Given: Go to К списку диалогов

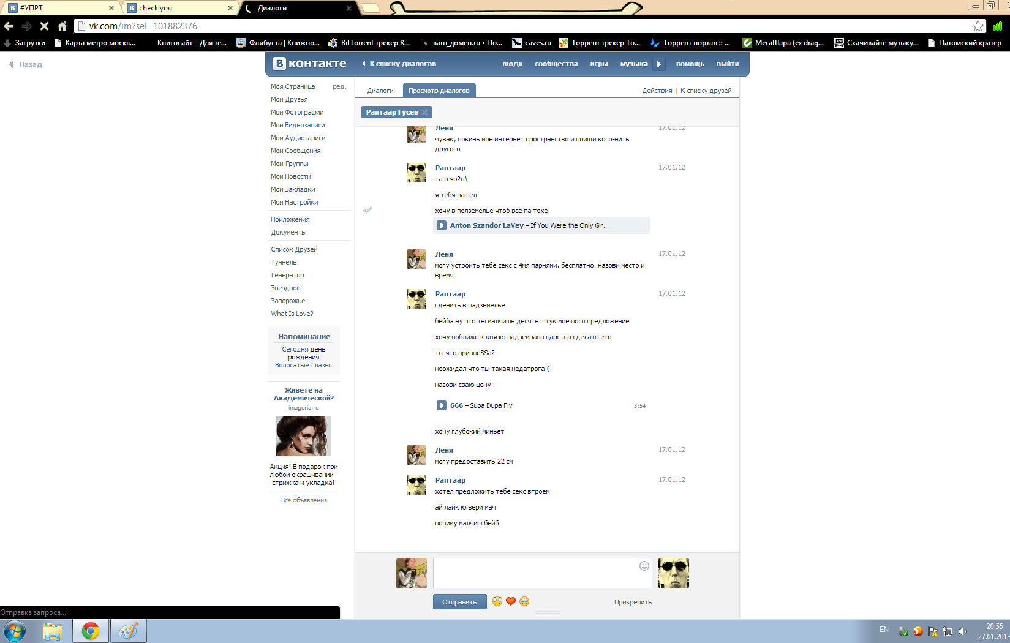Looking at the screenshot, I should (x=399, y=64).
